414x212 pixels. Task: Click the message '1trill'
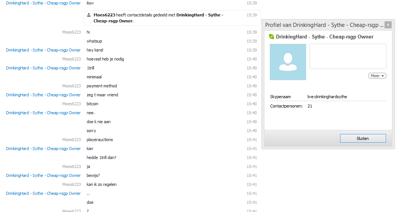click(x=90, y=68)
